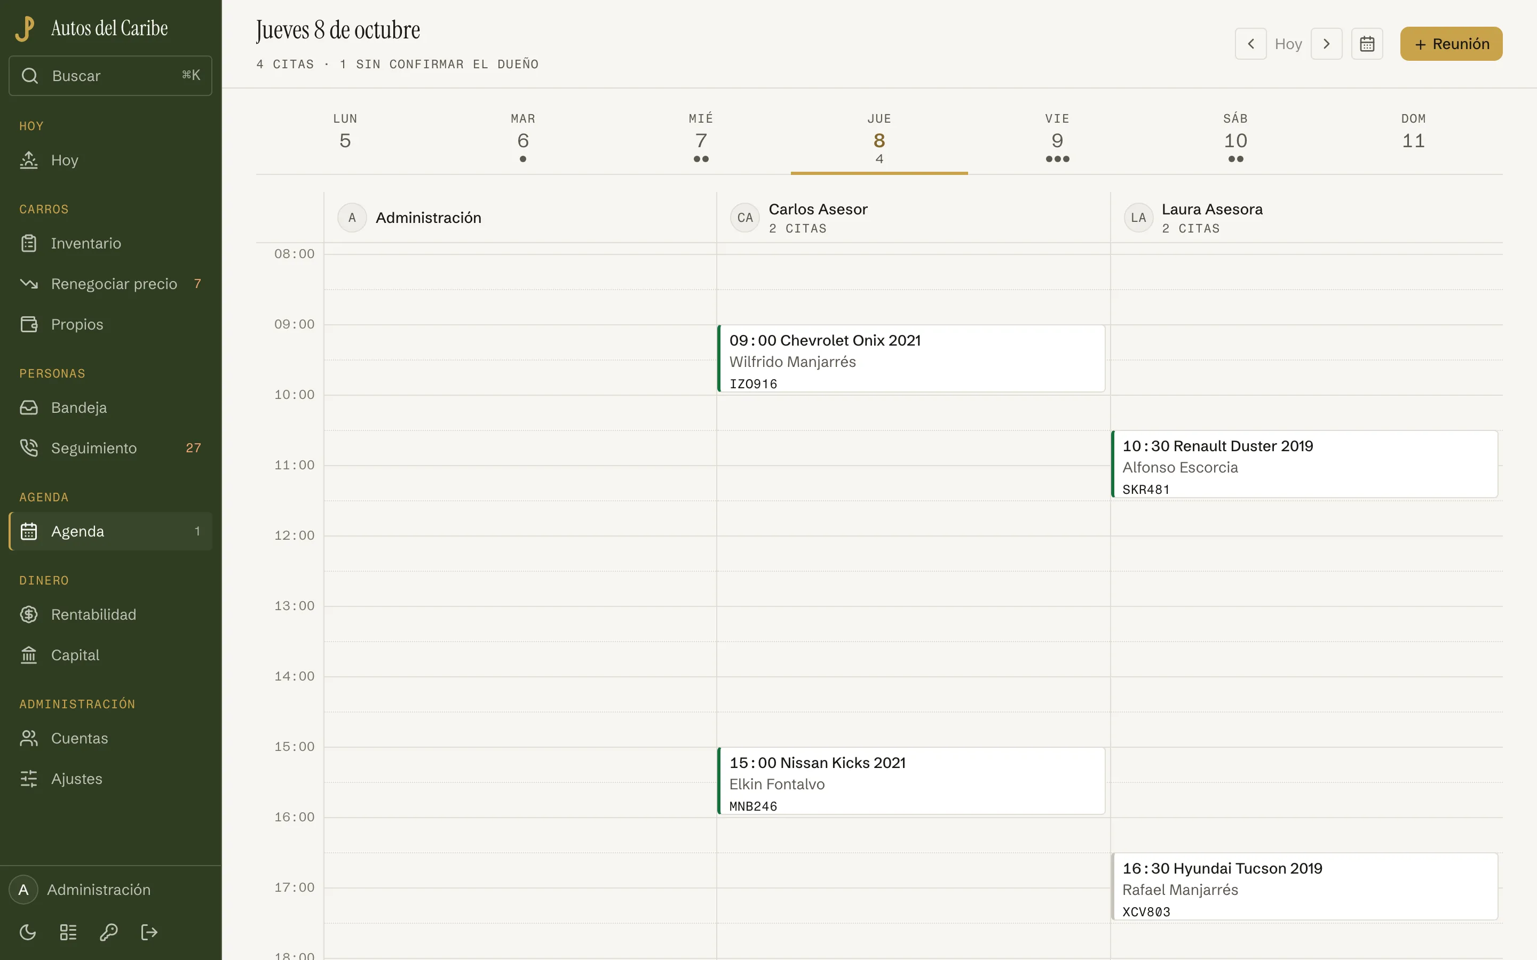Toggle dark mode moon icon
Screen dimensions: 1537x960
[x=28, y=932]
